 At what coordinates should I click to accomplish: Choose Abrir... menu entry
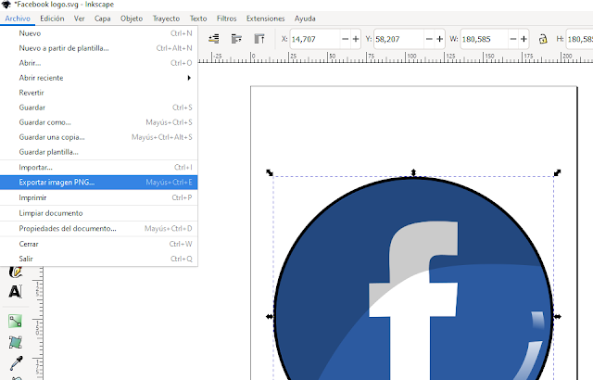[99, 63]
